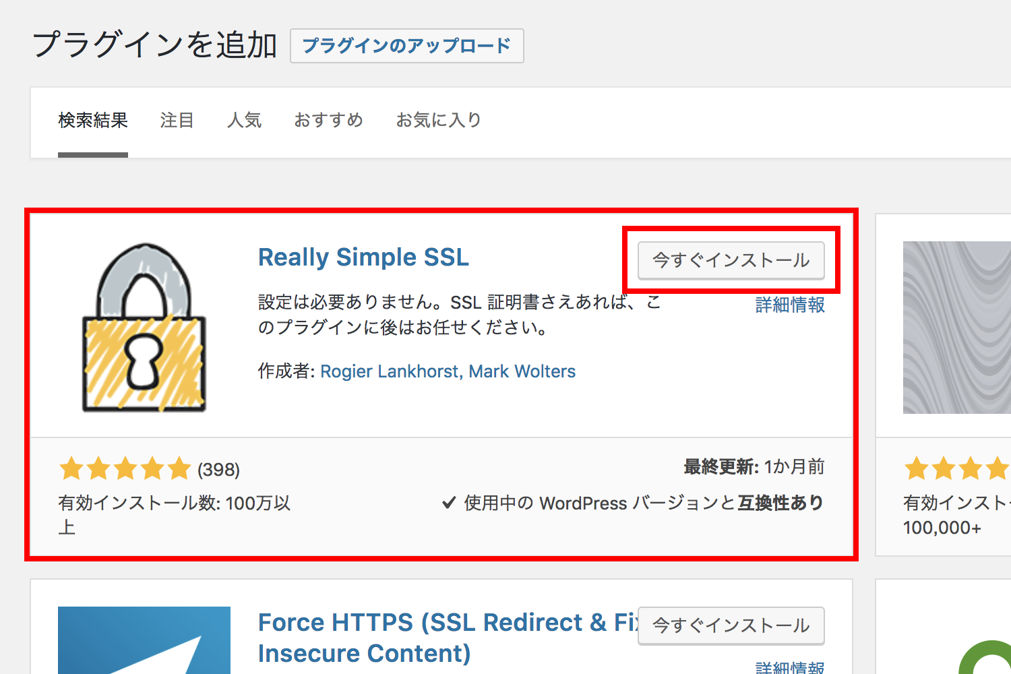Viewport: 1011px width, 674px height.
Task: Click the プラグインのアップロード button
Action: tap(406, 46)
